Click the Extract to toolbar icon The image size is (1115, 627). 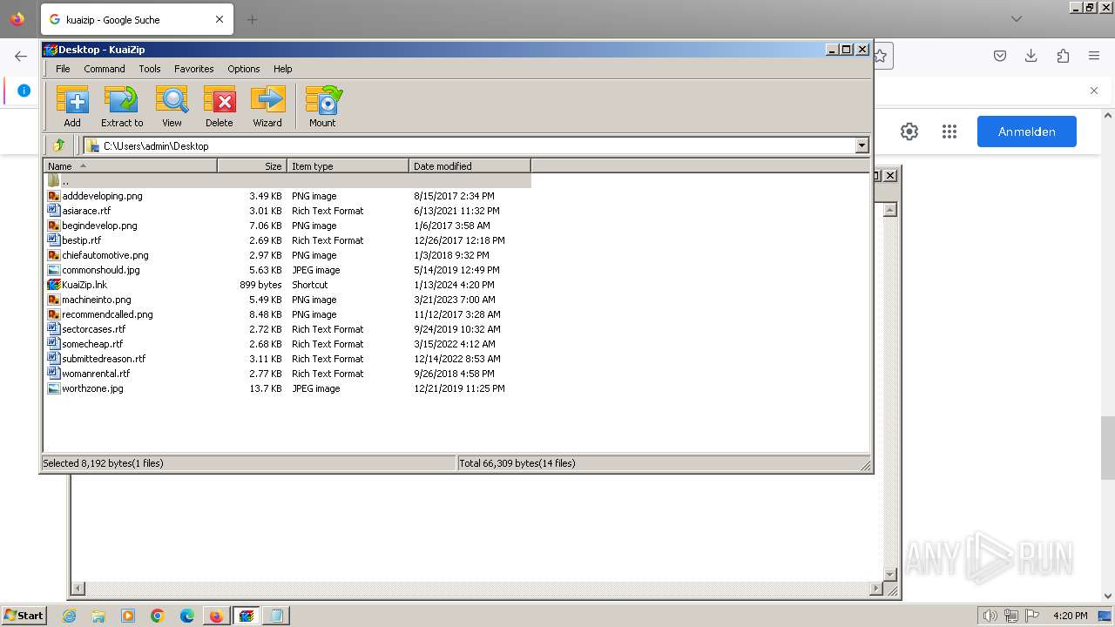(x=121, y=106)
